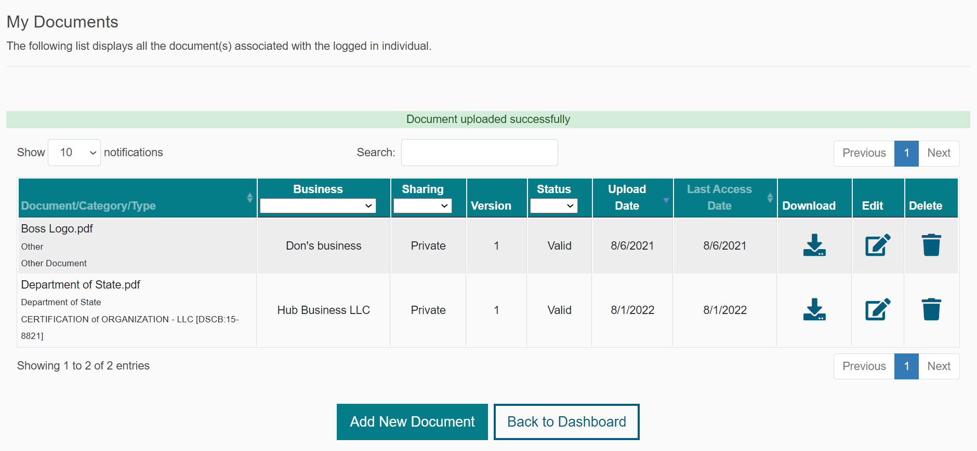
Task: Open the Sharing filter dropdown
Action: [423, 206]
